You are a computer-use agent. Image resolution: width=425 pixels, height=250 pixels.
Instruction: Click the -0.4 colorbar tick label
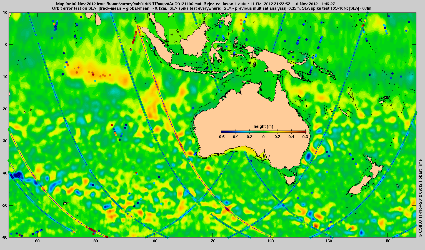coord(235,137)
